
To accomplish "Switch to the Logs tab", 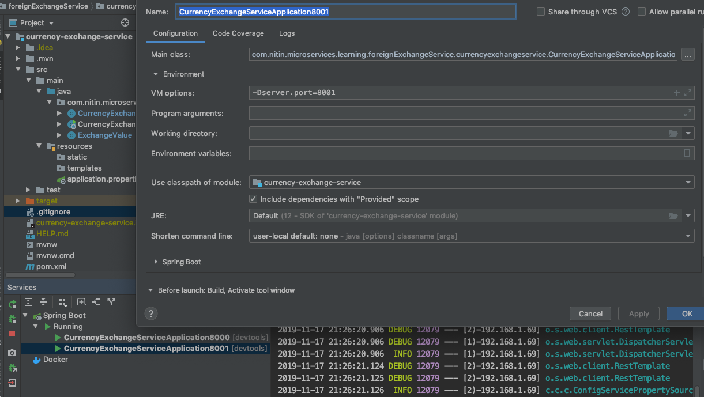I will (x=287, y=33).
